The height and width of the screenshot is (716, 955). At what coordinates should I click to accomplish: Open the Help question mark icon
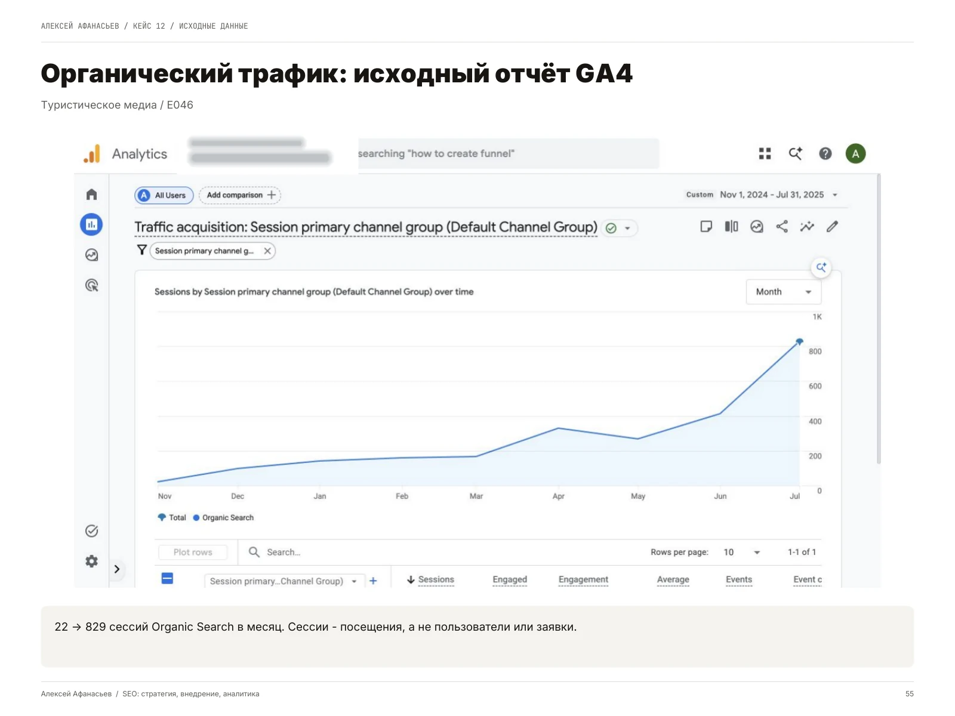[825, 154]
